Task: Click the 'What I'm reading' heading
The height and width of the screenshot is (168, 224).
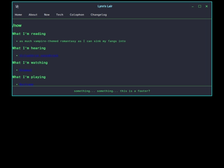Action: (29, 34)
